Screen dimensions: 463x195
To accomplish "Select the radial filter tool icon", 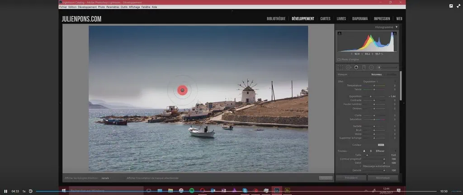I will click(x=371, y=67).
